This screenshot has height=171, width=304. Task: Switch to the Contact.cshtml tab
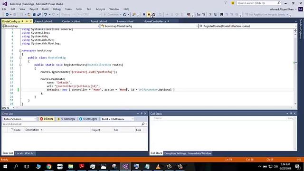71,21
